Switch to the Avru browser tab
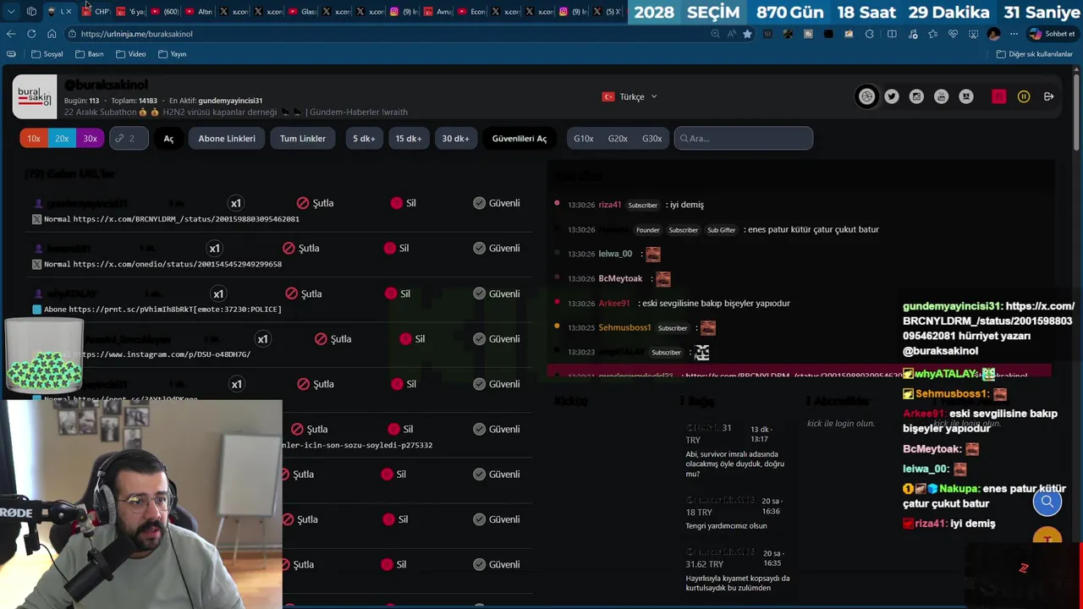This screenshot has width=1083, height=609. coord(438,12)
